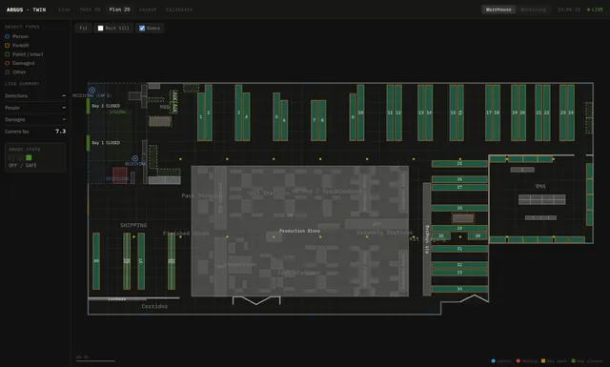
Task: Select rack 20 on the floor plan
Action: pyautogui.click(x=522, y=112)
